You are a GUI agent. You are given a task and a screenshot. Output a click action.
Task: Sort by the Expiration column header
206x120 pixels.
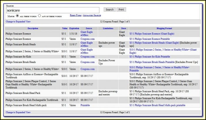click(74, 28)
